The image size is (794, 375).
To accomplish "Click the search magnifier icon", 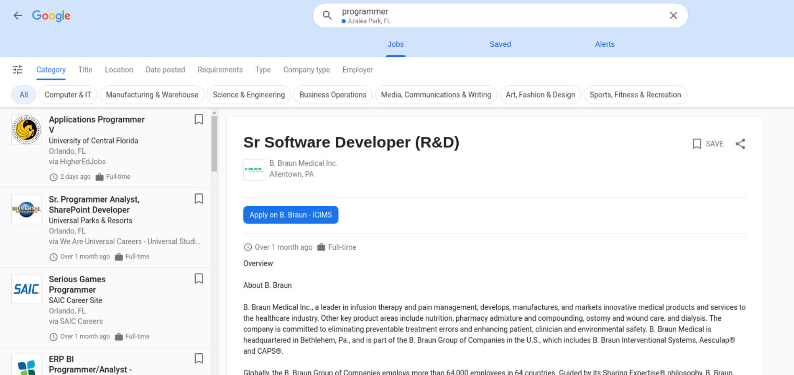I will point(327,15).
